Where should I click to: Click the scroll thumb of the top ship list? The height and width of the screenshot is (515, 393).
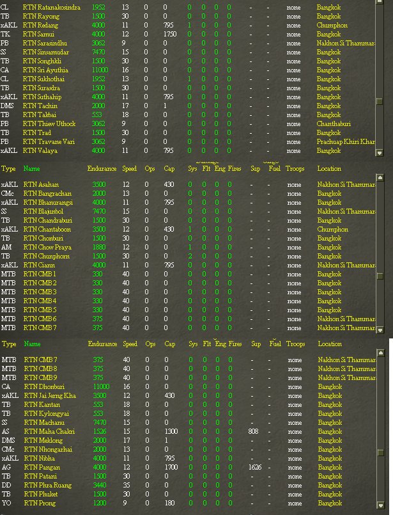(x=379, y=102)
